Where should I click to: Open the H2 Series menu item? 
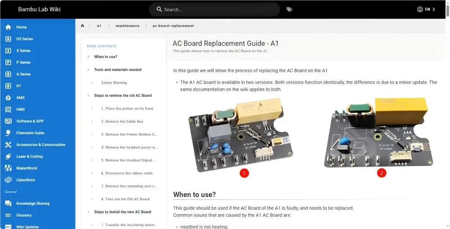[x=38, y=39]
